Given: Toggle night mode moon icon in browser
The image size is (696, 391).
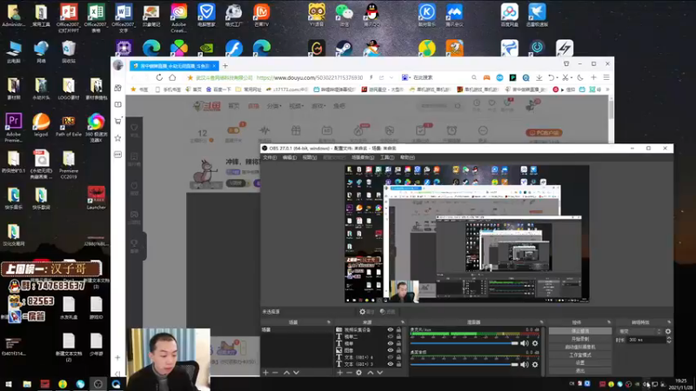Looking at the screenshot, I should click(x=580, y=77).
